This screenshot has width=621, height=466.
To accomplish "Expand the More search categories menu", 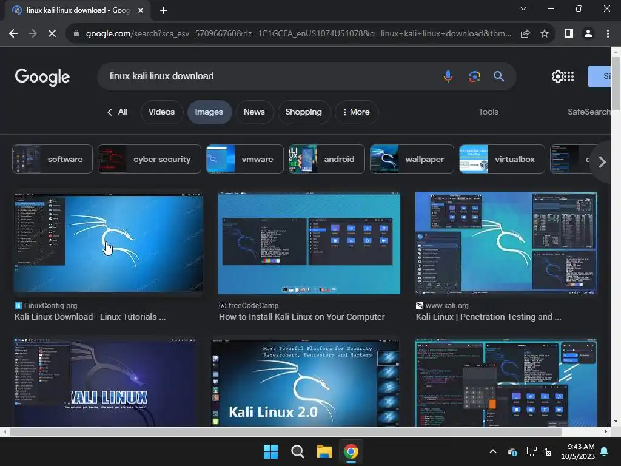I will [356, 112].
